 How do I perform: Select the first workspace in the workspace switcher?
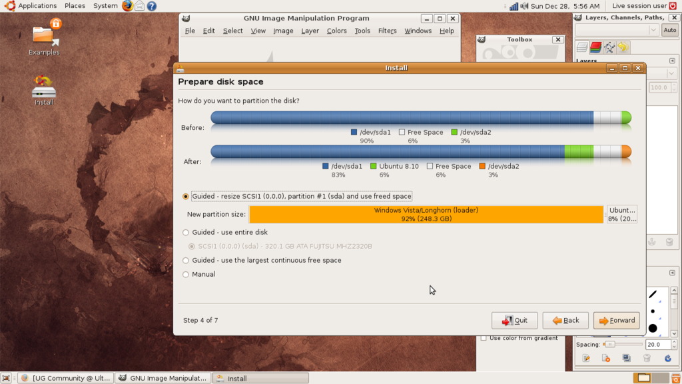(644, 378)
